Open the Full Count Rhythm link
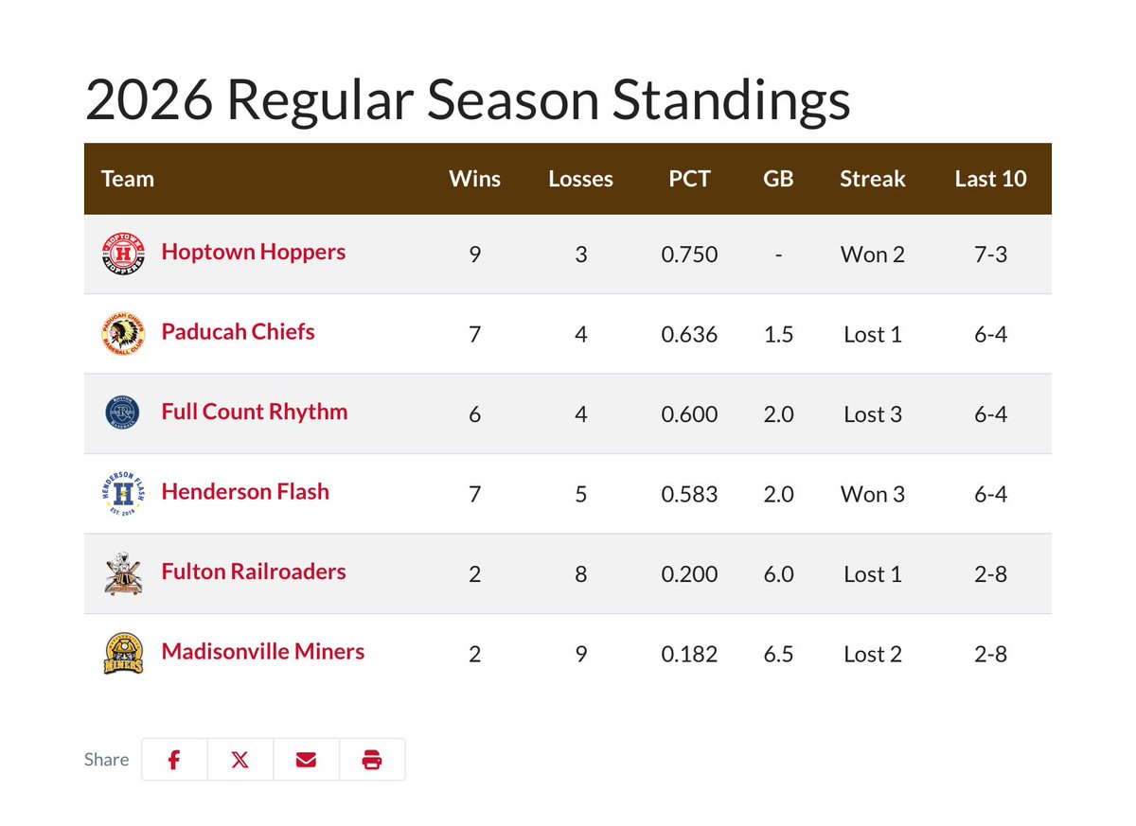The image size is (1136, 826). pyautogui.click(x=255, y=412)
